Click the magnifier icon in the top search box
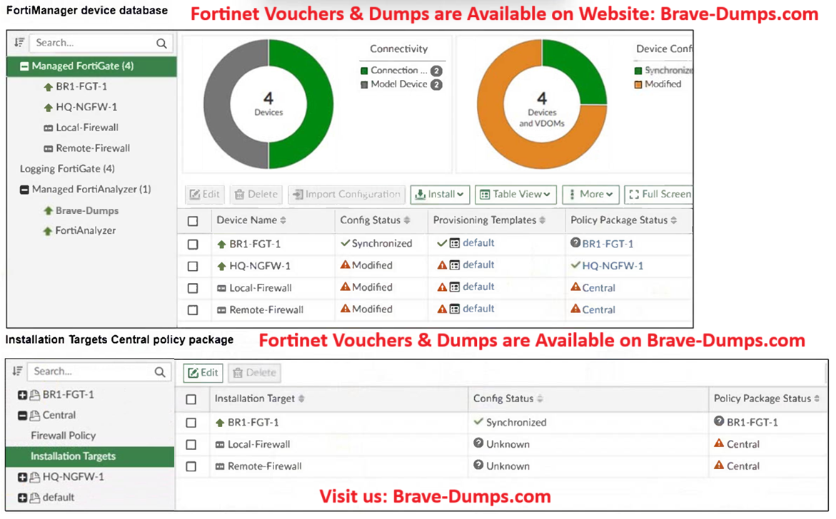836x519 pixels. [x=162, y=43]
